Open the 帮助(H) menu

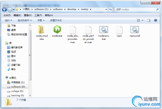tap(49, 15)
